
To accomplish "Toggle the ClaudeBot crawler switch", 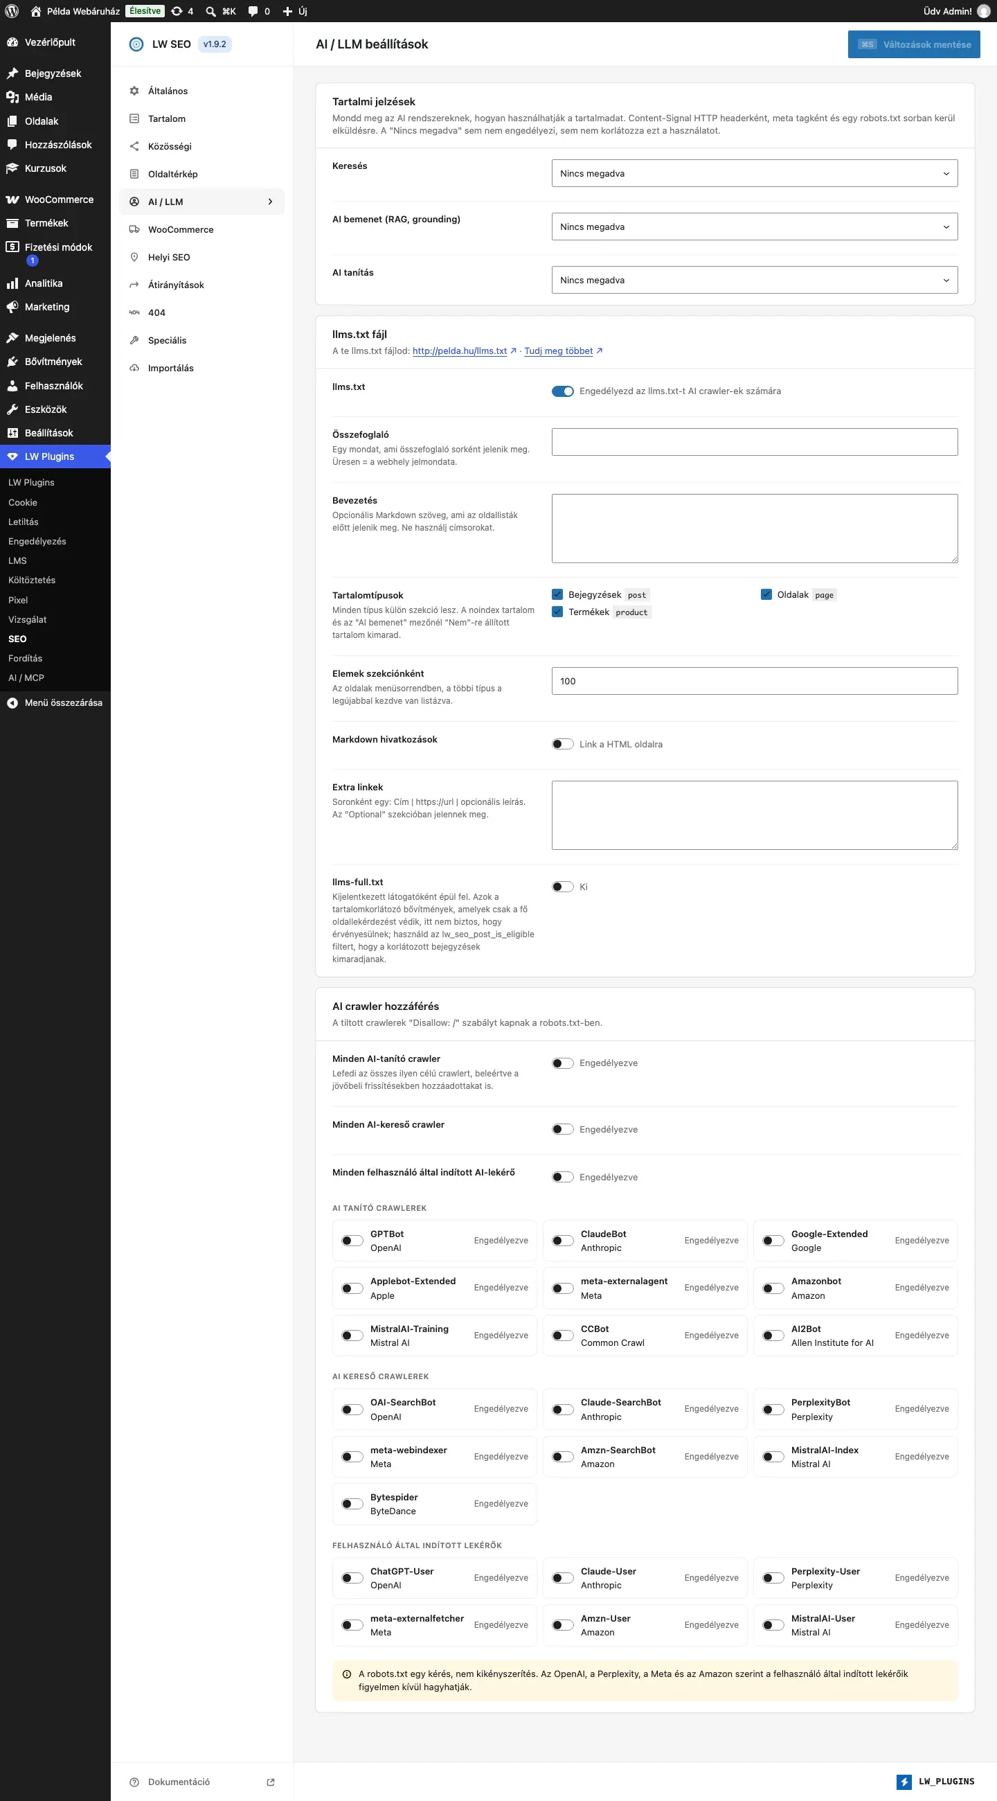I will (x=562, y=1241).
